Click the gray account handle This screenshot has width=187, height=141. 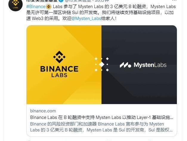tap(79, 1)
